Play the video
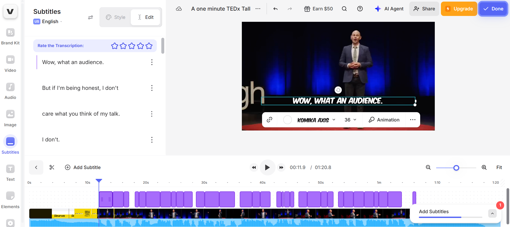510x227 pixels. pos(267,167)
